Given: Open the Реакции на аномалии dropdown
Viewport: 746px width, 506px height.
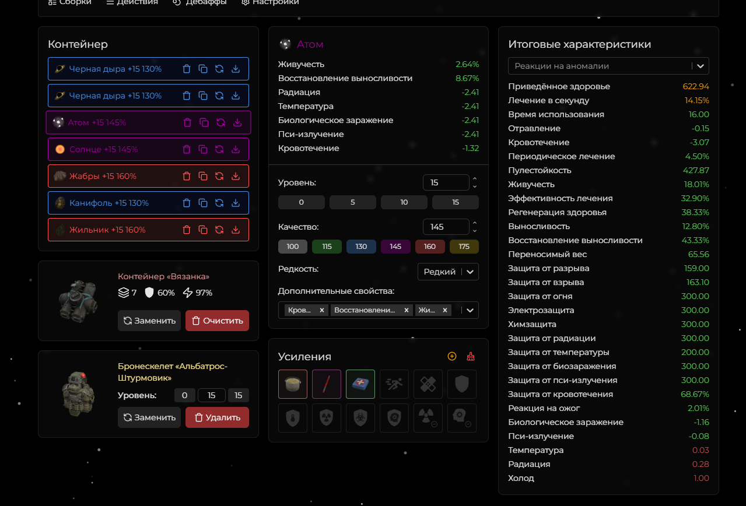Looking at the screenshot, I should 608,66.
